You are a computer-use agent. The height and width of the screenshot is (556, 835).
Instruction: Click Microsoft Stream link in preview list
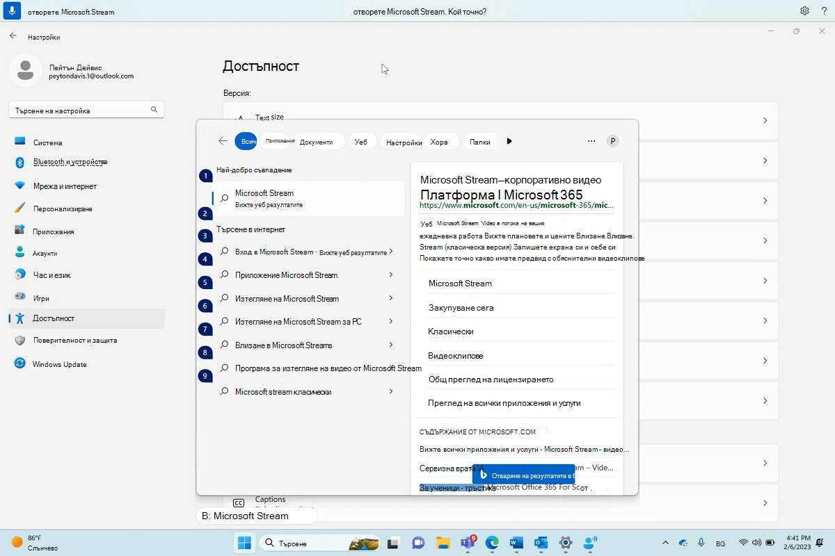pyautogui.click(x=460, y=283)
